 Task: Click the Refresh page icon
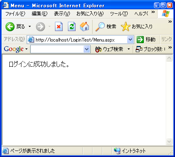72,27
